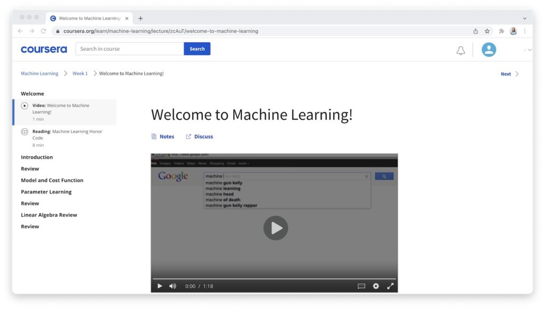545x309 pixels.
Task: Go to the Next lesson
Action: 506,74
